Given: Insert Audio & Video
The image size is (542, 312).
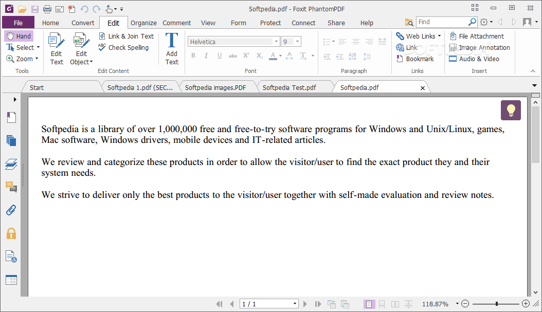Looking at the screenshot, I should (474, 59).
